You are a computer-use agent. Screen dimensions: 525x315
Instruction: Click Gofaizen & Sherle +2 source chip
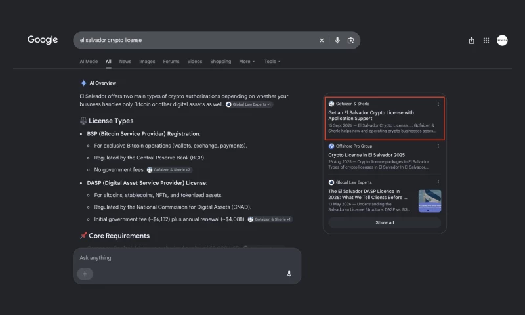point(169,170)
